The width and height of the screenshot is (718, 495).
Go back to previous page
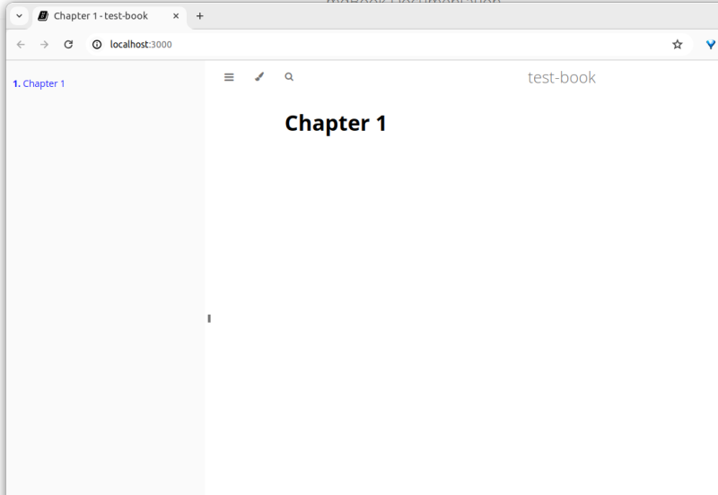21,44
